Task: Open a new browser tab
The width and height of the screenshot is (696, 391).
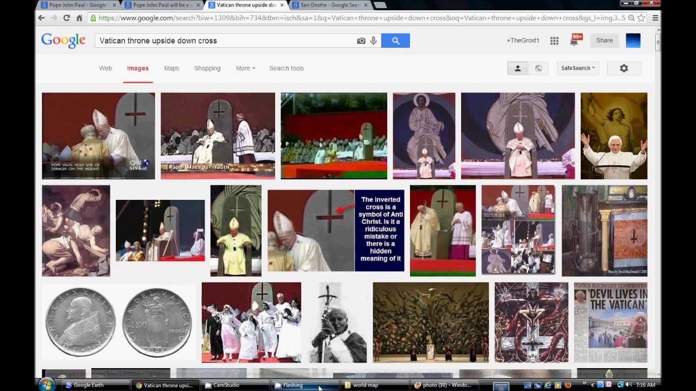Action: (x=380, y=5)
